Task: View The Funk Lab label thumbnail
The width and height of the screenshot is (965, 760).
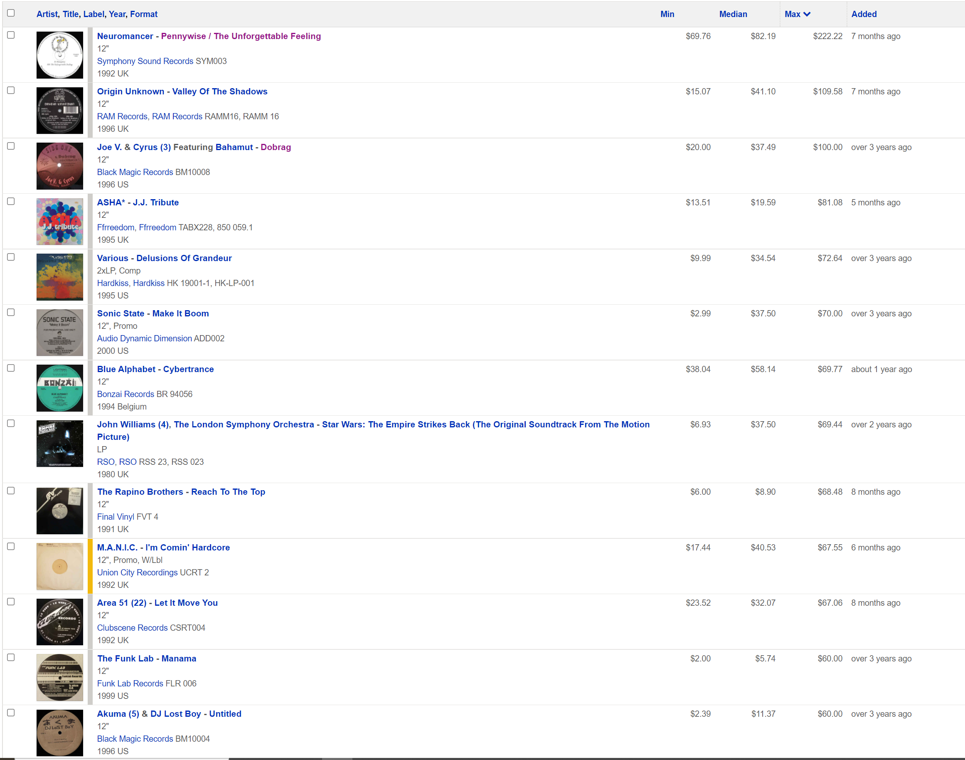Action: [59, 678]
